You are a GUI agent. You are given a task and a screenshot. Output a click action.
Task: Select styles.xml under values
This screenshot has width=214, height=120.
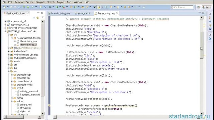click(25, 111)
